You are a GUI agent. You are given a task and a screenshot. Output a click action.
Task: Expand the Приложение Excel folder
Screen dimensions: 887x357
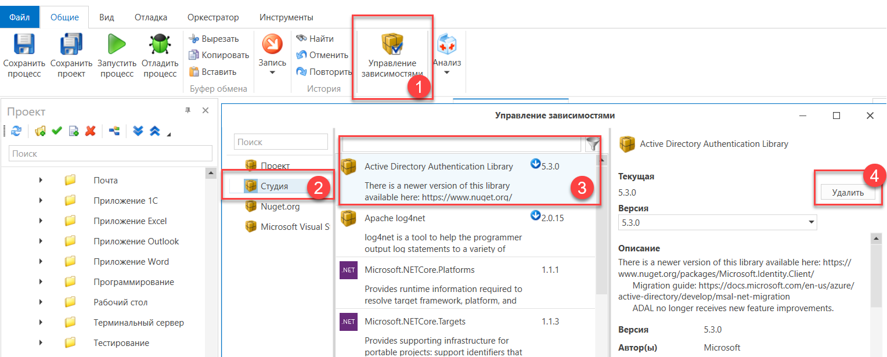click(x=41, y=221)
